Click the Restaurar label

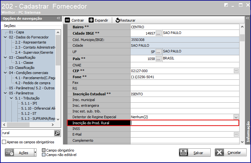pyautogui.click(x=128, y=20)
